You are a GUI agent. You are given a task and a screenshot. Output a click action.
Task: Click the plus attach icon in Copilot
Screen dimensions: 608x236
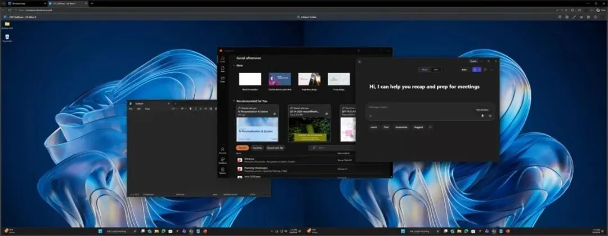point(370,115)
